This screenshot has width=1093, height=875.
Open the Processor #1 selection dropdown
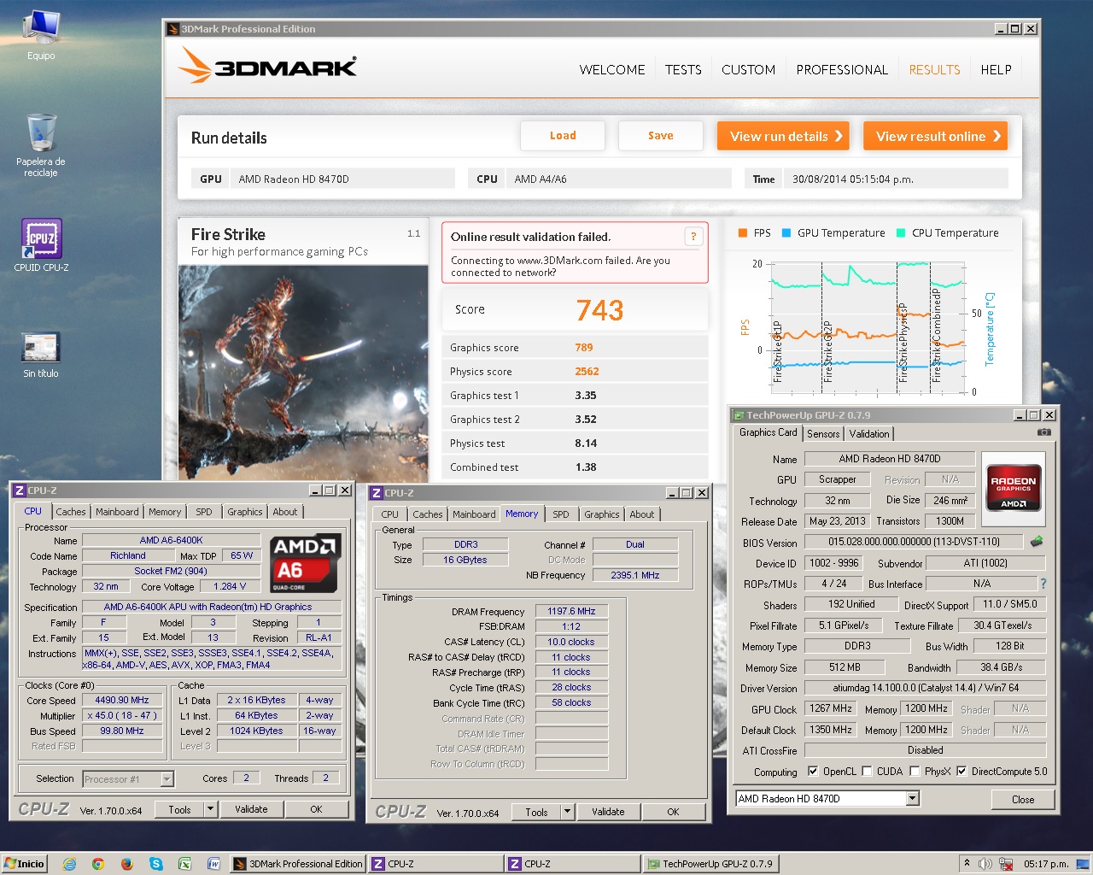point(167,778)
